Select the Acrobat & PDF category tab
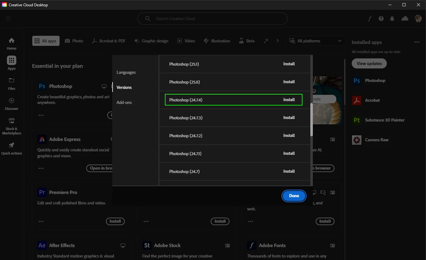This screenshot has height=260, width=426. [x=108, y=41]
